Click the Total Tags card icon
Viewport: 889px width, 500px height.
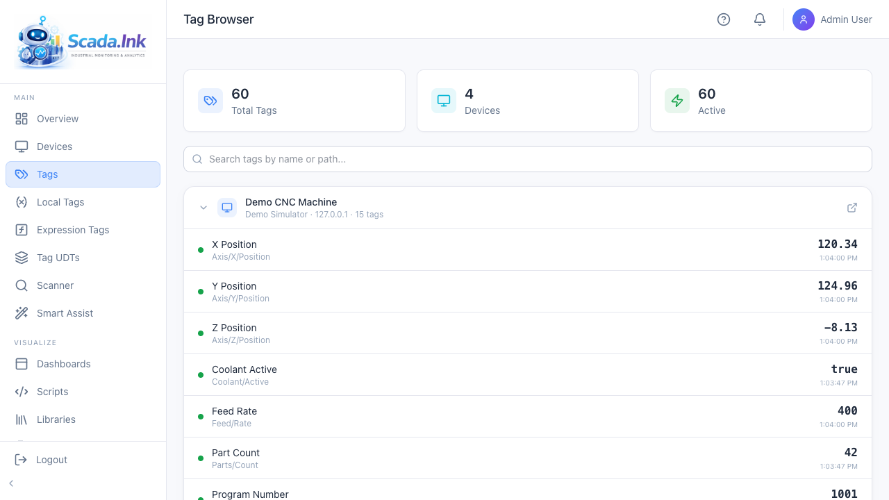[210, 101]
